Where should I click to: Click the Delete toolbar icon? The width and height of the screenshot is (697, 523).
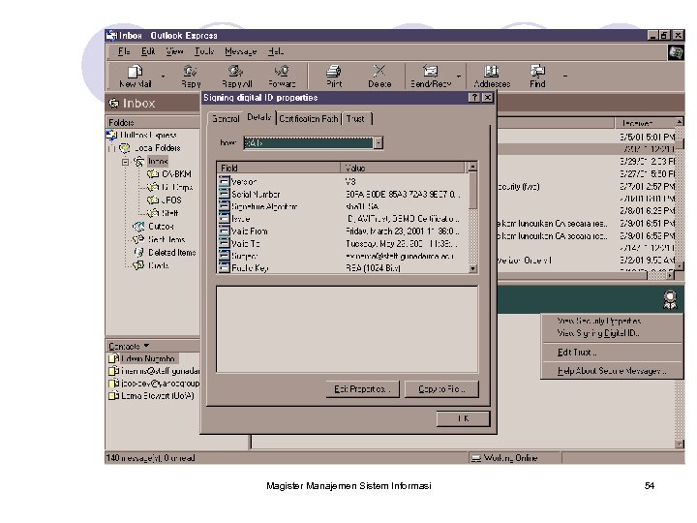[x=379, y=77]
